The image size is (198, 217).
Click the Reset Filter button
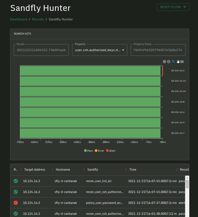pyautogui.click(x=173, y=7)
